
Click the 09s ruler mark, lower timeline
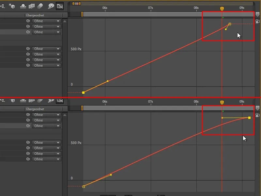pos(242,102)
